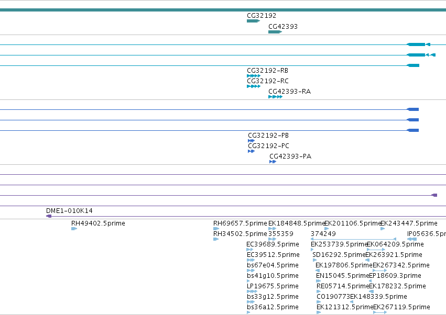Open the EN15045.5prime EST label
446x315 pixels.
[x=342, y=276]
